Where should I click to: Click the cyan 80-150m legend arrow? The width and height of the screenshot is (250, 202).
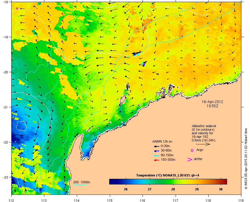point(157,156)
